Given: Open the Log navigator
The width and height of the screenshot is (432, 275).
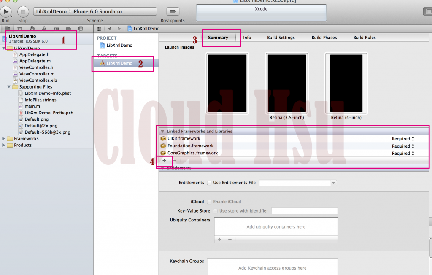Looking at the screenshot, I should point(81,28).
